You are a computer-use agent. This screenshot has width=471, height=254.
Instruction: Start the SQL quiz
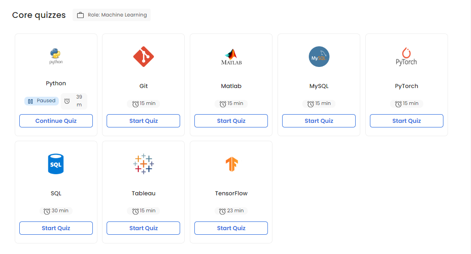(56, 228)
